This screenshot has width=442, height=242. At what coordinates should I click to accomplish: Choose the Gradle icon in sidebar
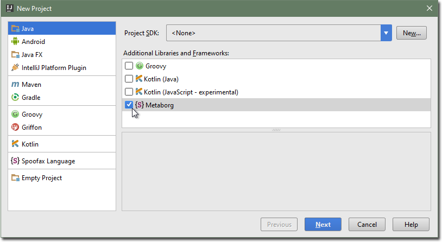(x=15, y=97)
